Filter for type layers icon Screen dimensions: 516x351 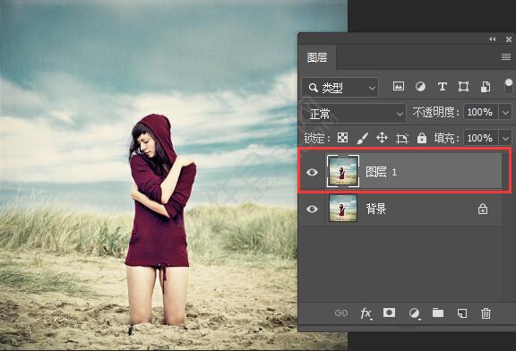[x=443, y=87]
